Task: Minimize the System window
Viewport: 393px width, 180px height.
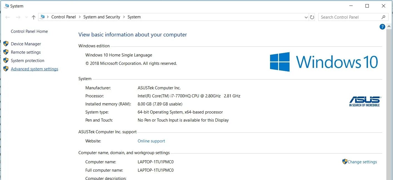Action: click(351, 6)
